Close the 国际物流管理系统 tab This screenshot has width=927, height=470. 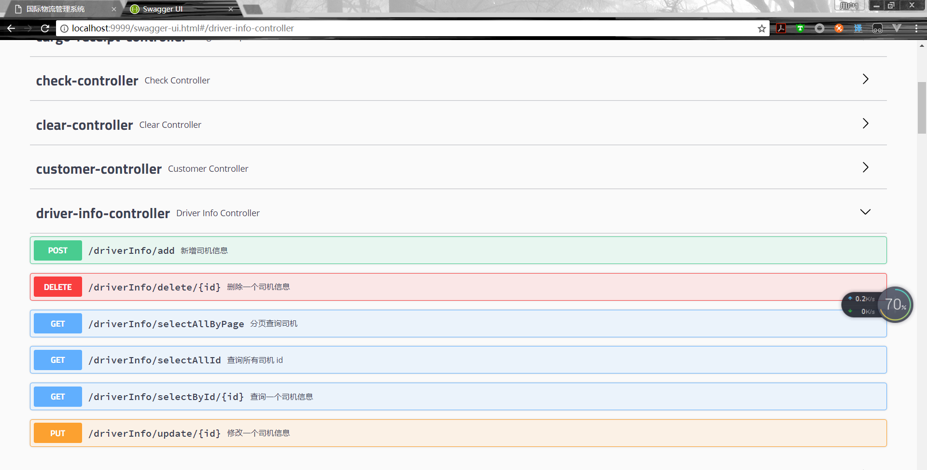point(114,9)
